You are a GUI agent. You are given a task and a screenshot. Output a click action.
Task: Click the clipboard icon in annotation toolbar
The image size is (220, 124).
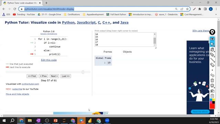coord(212,96)
